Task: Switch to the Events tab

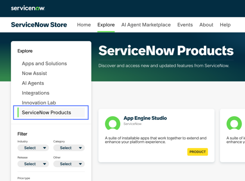Action: 185,25
